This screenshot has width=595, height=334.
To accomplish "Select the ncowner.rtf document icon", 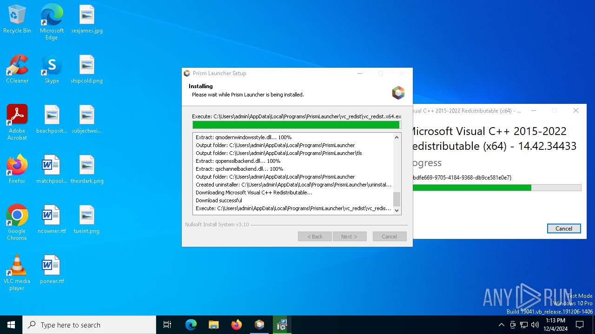I will coord(52,219).
